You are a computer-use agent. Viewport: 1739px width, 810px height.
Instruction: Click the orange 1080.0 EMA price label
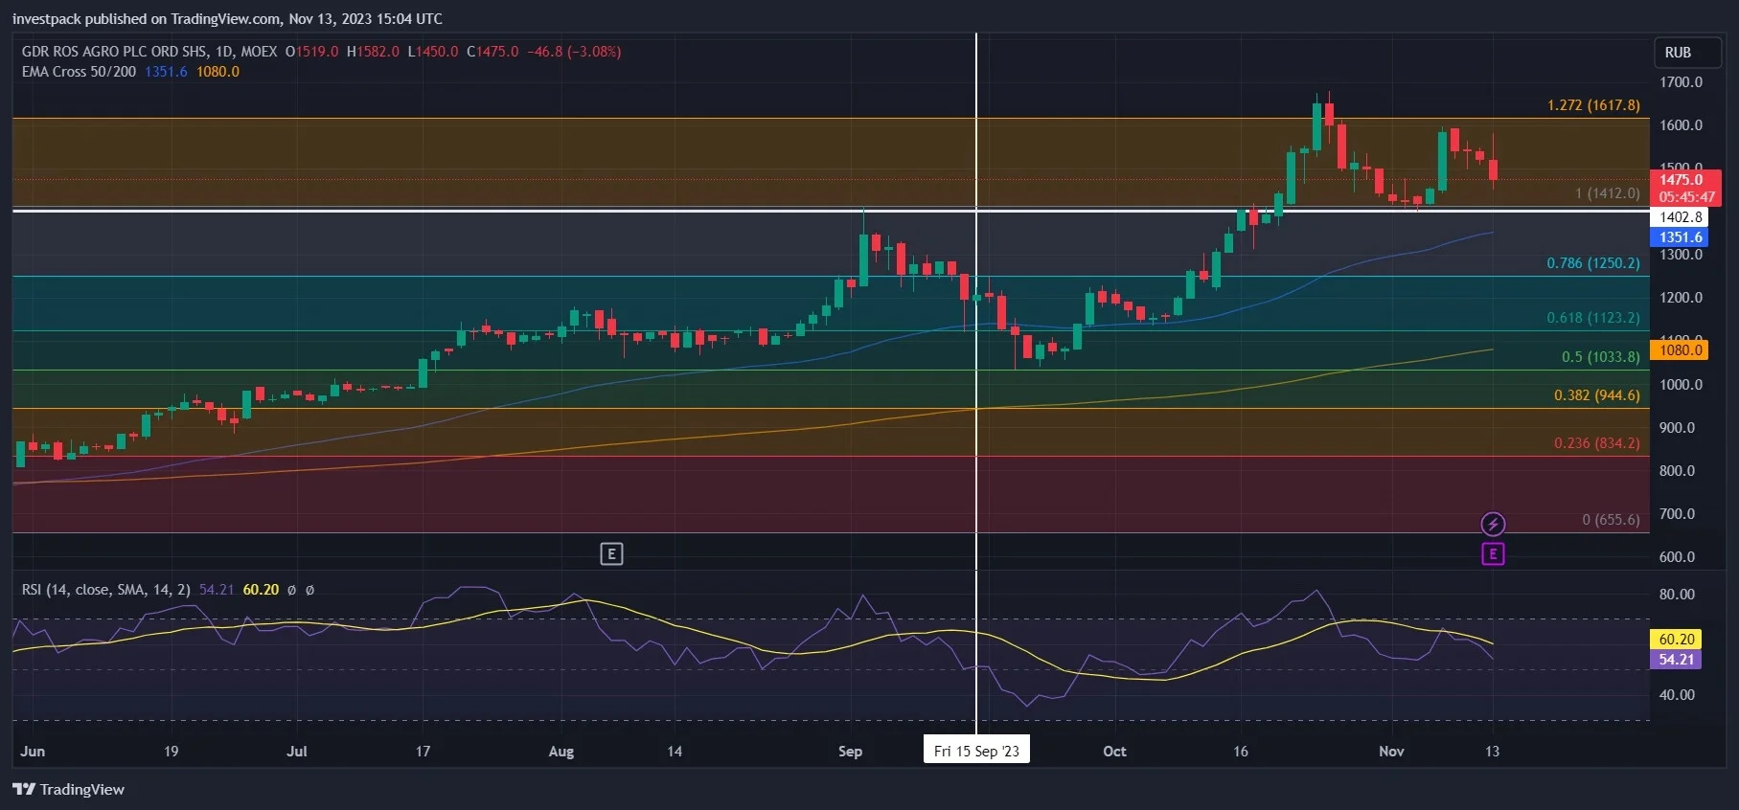1680,350
